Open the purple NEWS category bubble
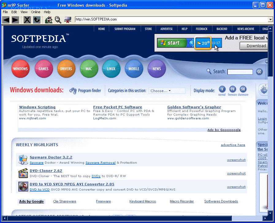The width and height of the screenshot is (275, 223). point(157,69)
